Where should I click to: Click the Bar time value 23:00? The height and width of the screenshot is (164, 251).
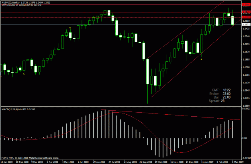[x=227, y=97]
